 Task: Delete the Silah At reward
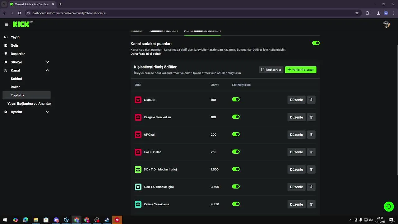[311, 100]
